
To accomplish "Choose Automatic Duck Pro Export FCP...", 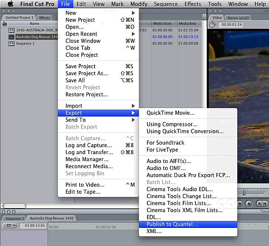I will 188,175.
